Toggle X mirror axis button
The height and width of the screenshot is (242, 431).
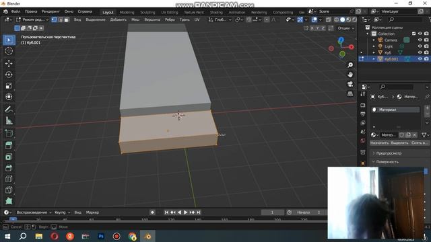(x=312, y=28)
